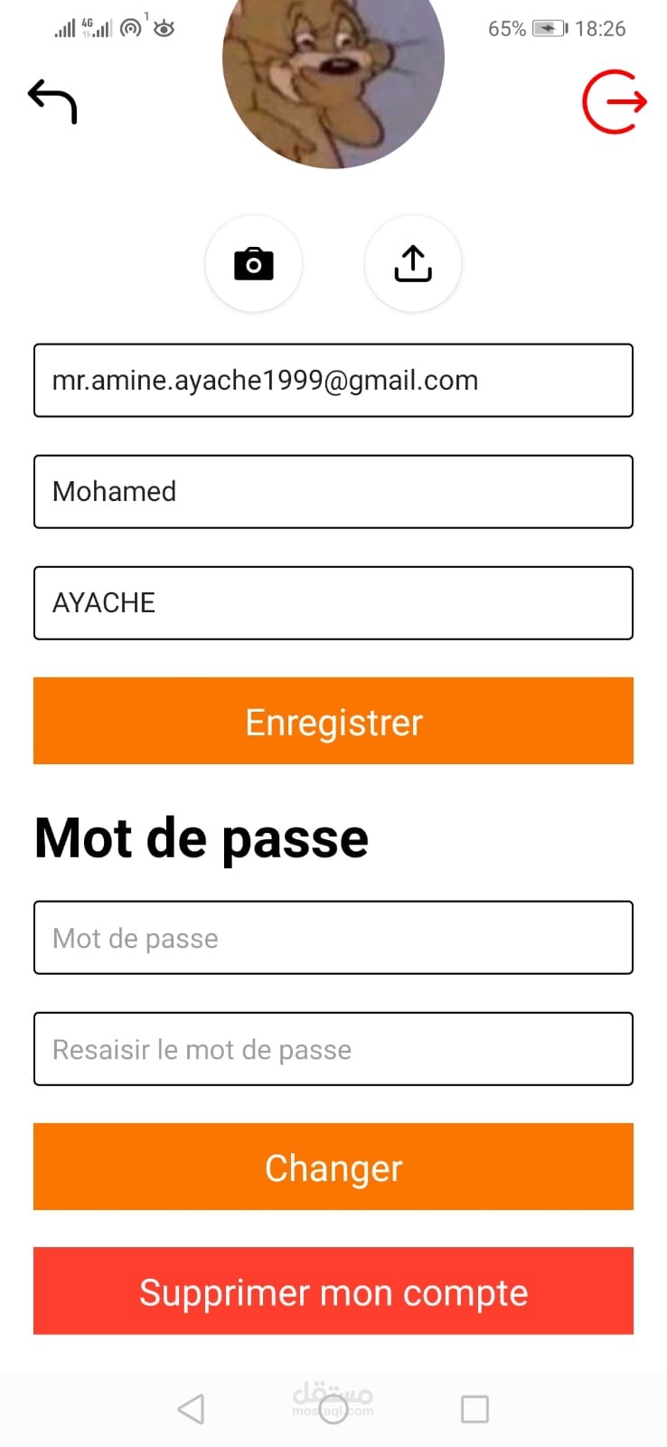667x1447 pixels.
Task: Select the AYACHE last name field
Action: coord(333,602)
